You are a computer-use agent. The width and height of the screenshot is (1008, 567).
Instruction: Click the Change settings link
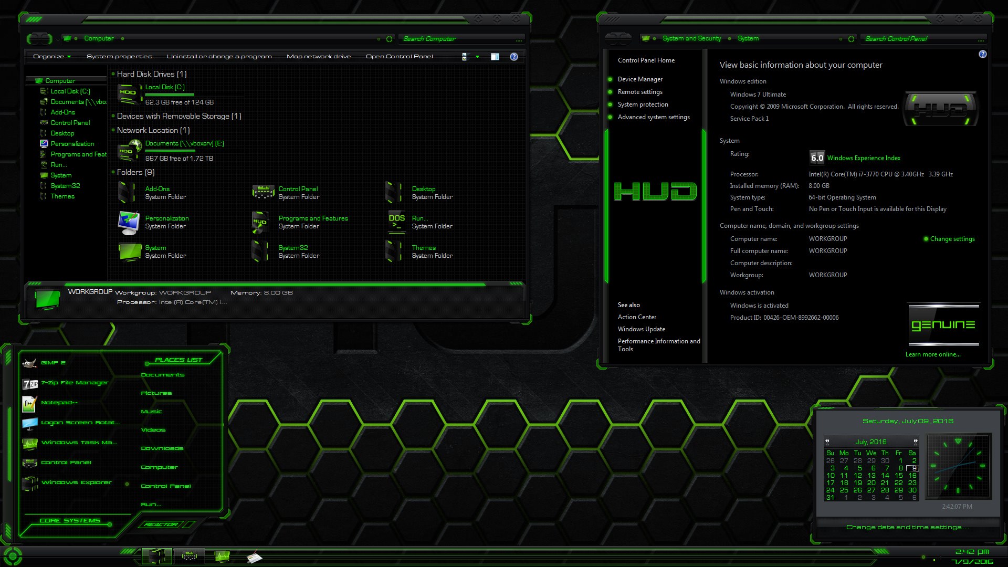(952, 239)
